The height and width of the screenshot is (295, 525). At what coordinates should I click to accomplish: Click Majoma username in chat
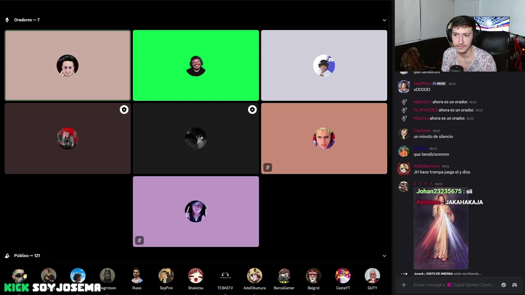421,118
